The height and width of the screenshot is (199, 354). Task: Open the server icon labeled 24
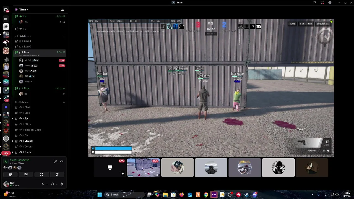click(6, 82)
